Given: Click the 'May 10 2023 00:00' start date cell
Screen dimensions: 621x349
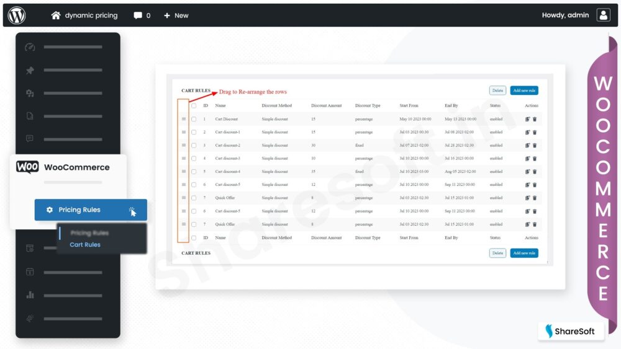Looking at the screenshot, I should pyautogui.click(x=415, y=119).
